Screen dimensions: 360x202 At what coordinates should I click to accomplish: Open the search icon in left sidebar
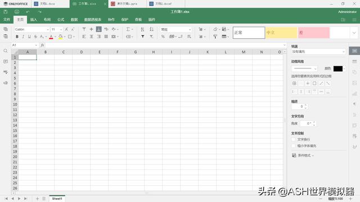[x=6, y=51]
